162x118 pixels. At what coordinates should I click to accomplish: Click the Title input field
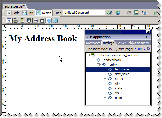pos(84,13)
